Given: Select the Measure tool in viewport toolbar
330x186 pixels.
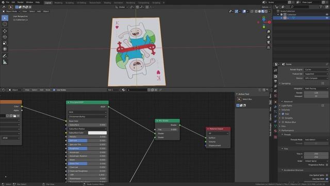Looking at the screenshot, I should coord(5,62).
